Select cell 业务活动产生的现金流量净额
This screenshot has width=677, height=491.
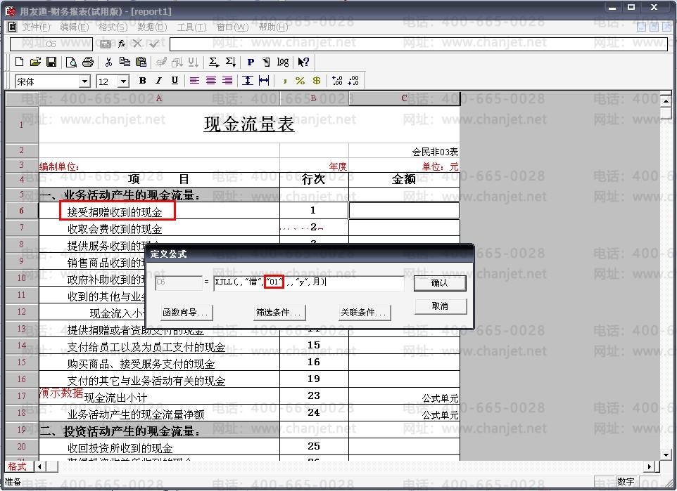point(159,414)
